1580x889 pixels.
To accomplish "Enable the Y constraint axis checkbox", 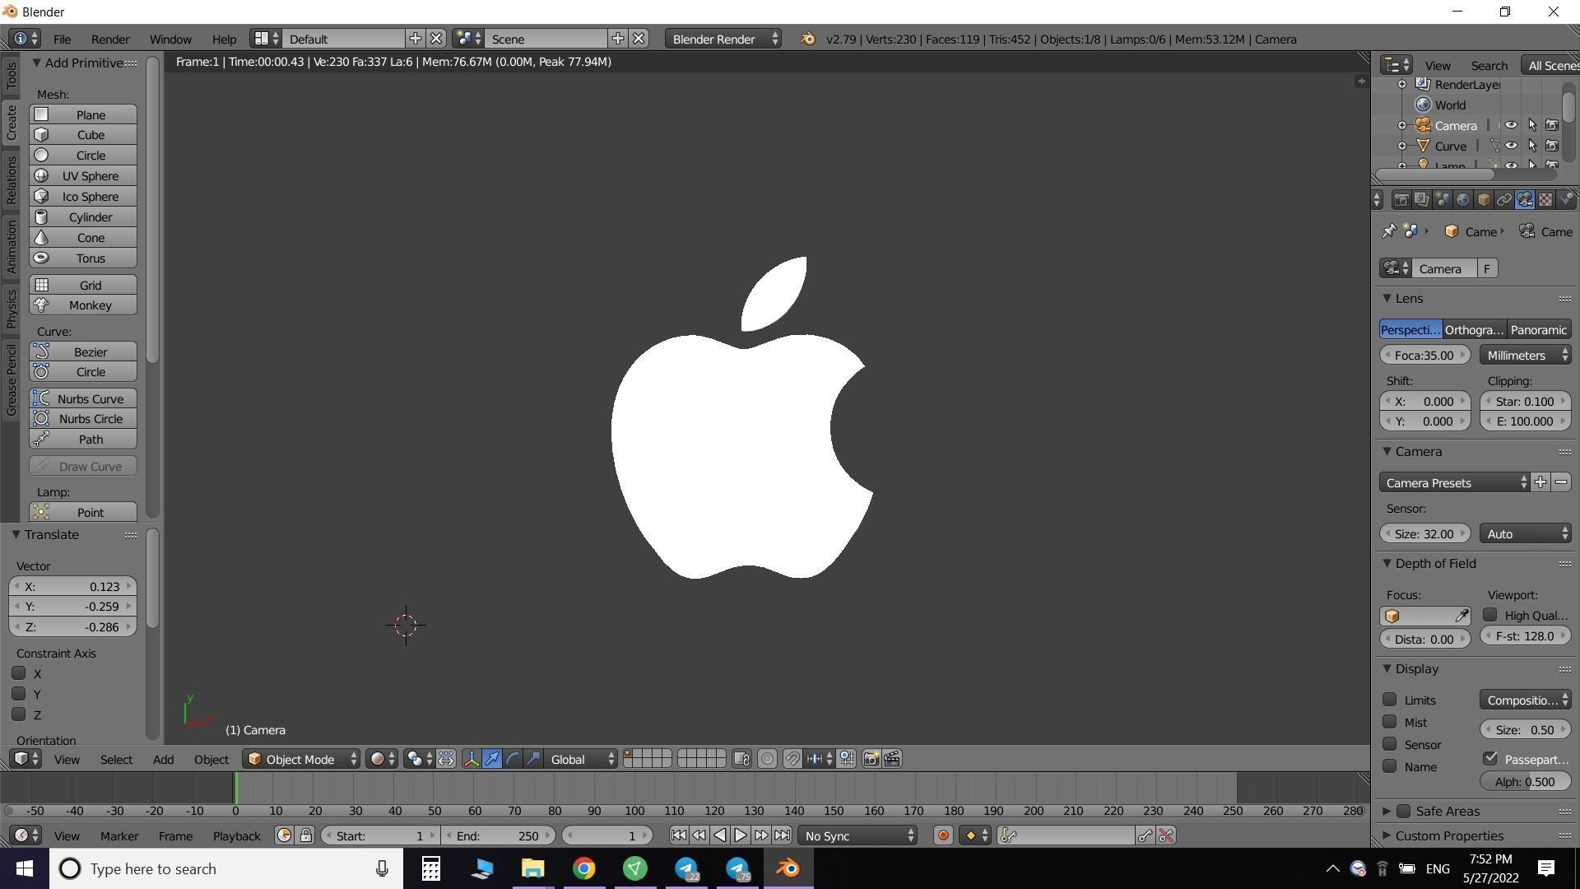I will (19, 694).
